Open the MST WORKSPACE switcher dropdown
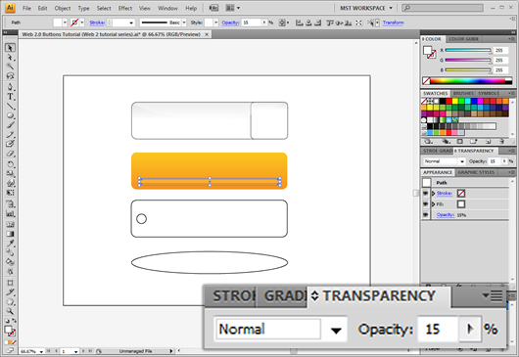The width and height of the screenshot is (519, 357). coord(366,8)
